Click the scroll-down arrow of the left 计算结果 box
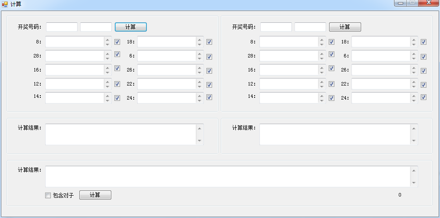This screenshot has height=218, width=440. [x=200, y=141]
